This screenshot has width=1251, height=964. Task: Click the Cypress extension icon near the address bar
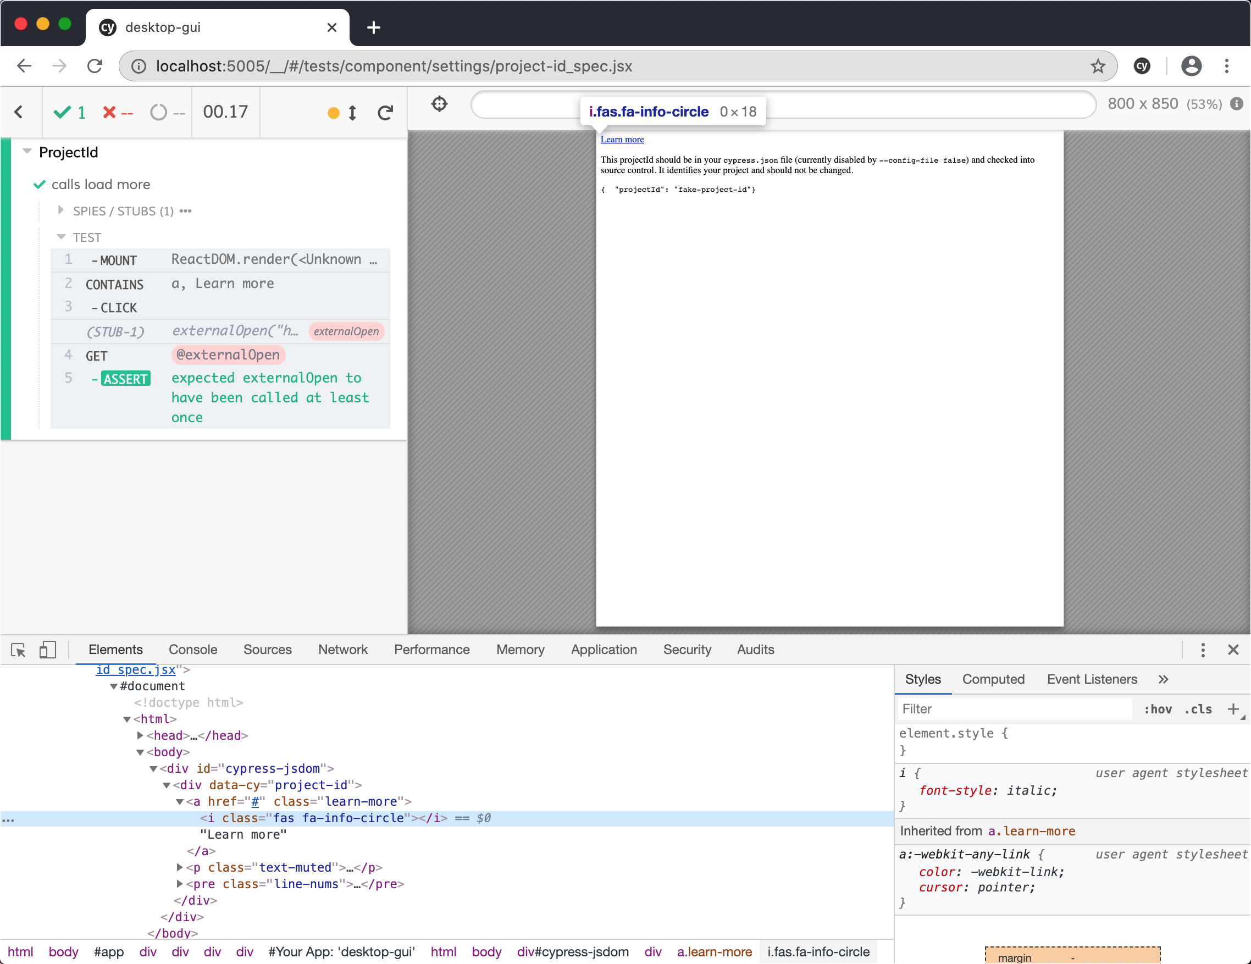tap(1143, 66)
